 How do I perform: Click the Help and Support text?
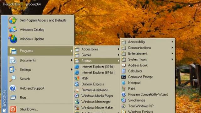pyautogui.click(x=32, y=88)
